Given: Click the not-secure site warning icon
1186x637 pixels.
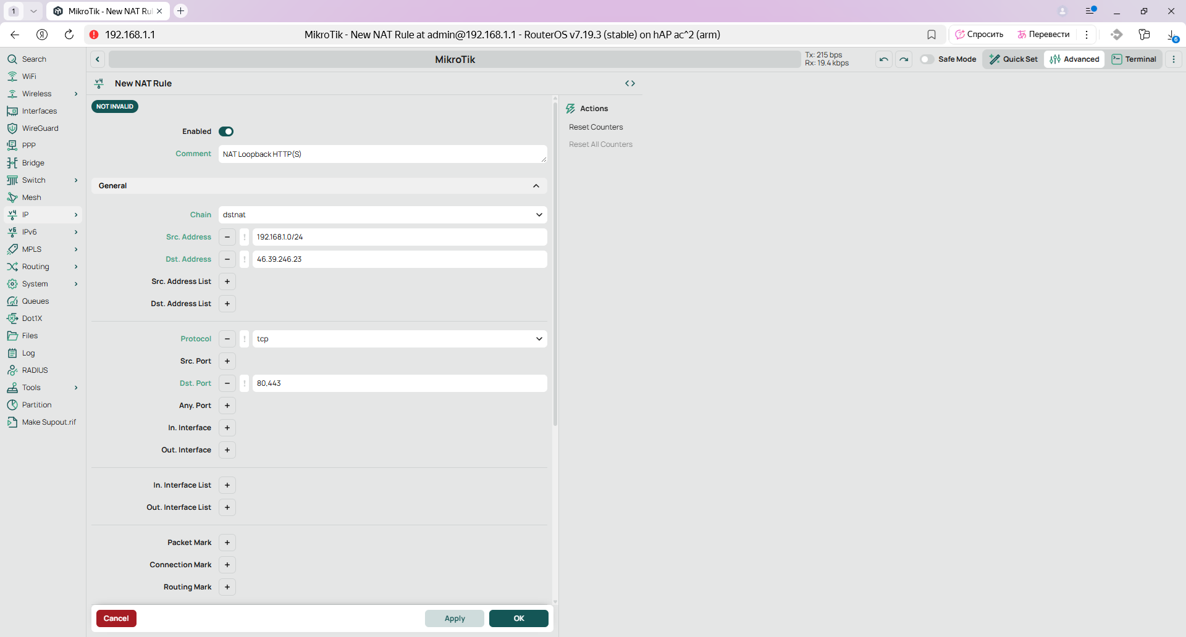Looking at the screenshot, I should 94,35.
